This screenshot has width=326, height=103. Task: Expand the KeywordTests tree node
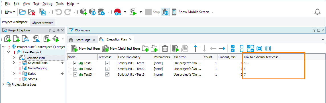point(14,63)
